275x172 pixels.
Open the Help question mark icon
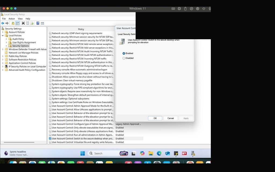coord(38,23)
